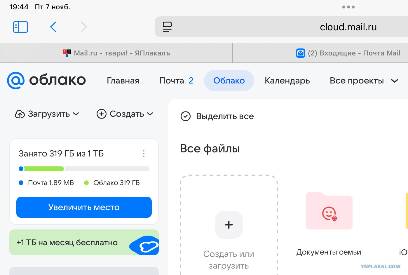Click Создать или загрузить text
Screen dimensions: 408x275
point(229,260)
